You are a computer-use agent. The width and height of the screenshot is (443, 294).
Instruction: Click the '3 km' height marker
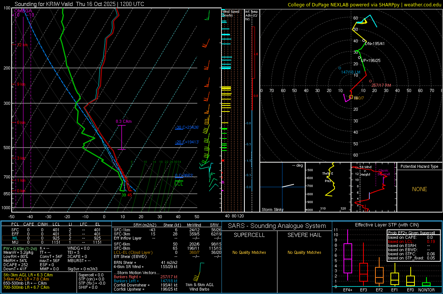click(x=21, y=158)
